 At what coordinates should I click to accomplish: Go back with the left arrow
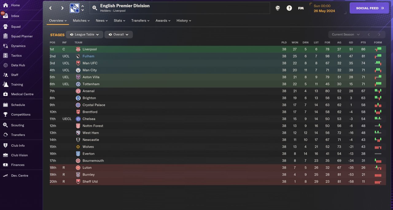[x=51, y=8]
